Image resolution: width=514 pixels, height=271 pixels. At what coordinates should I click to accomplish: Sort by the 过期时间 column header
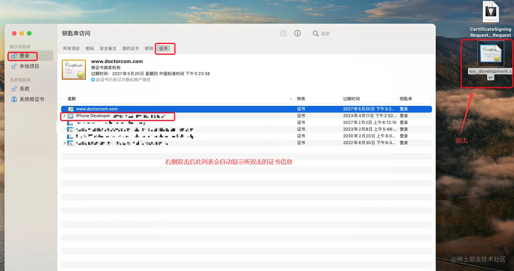coord(351,99)
